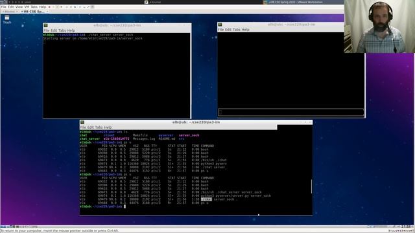This screenshot has width=415, height=233.
Task: Click 'elb-1585619772' in the ls output
Action: (117, 139)
